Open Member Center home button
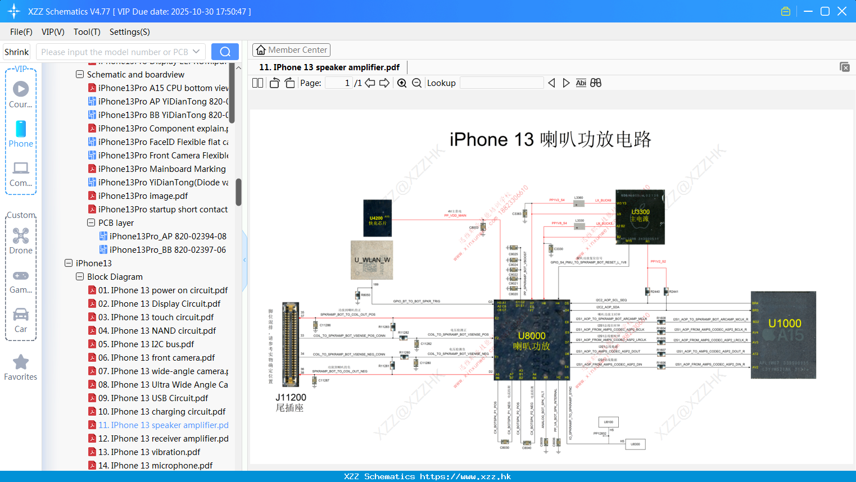This screenshot has height=482, width=856. click(x=291, y=50)
